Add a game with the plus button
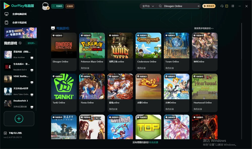Screen dimensions: 252x149 click(19, 119)
